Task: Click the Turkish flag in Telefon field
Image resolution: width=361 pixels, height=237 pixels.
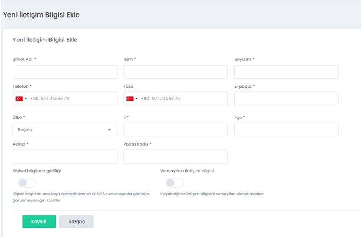Action: (19, 99)
